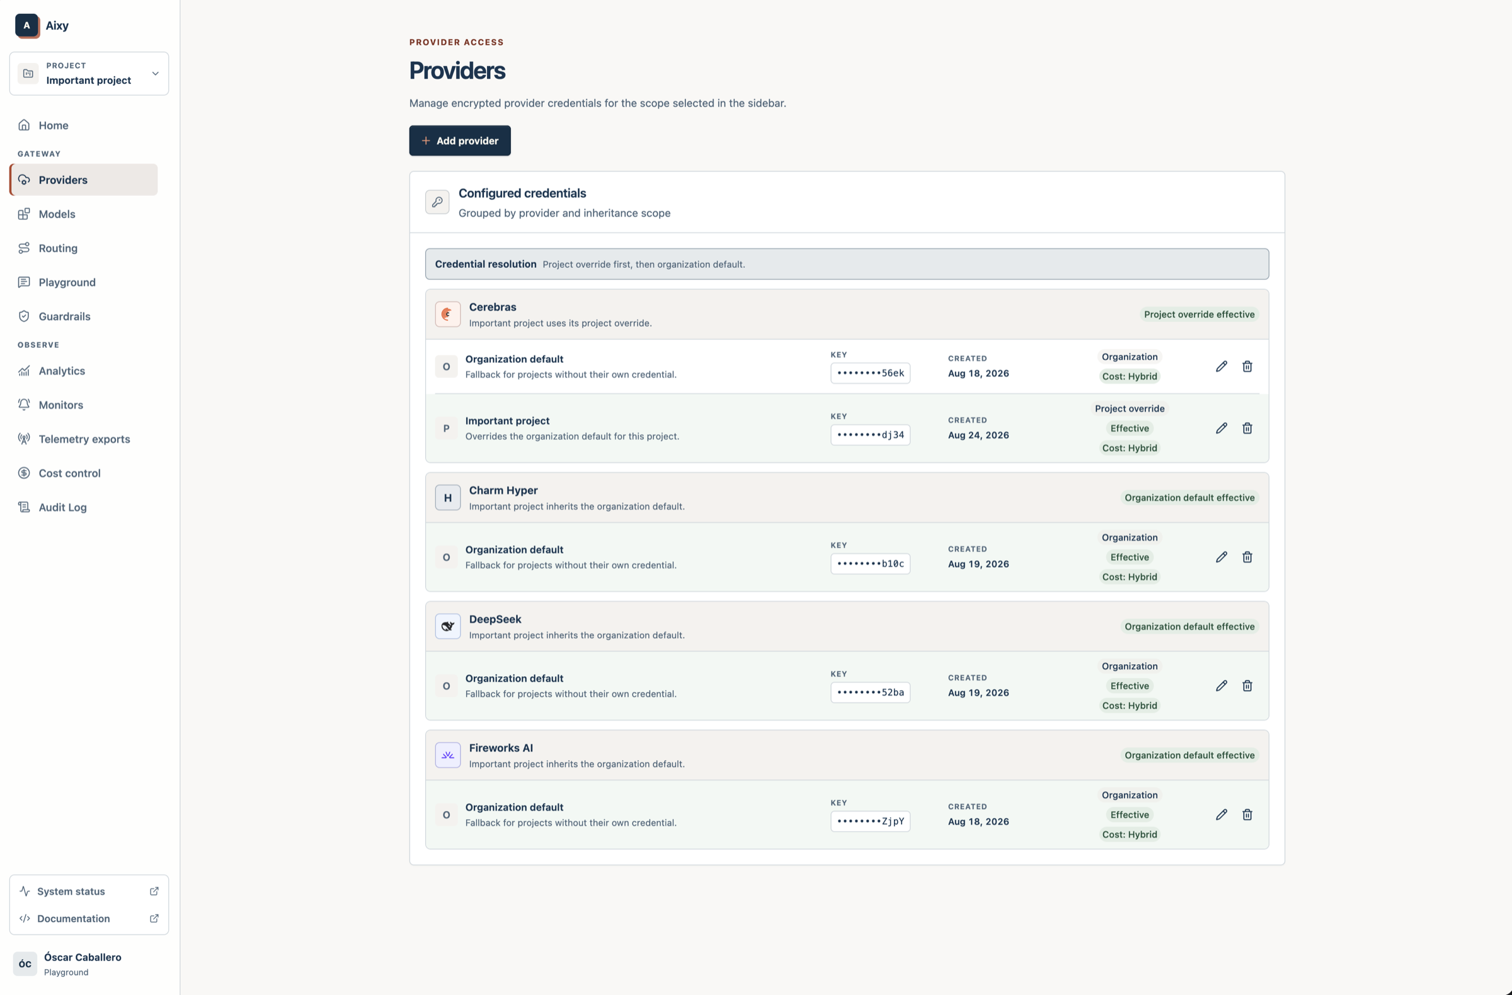Viewport: 1512px width, 995px height.
Task: Click the Fireworks AI provider heading
Action: coord(501,749)
